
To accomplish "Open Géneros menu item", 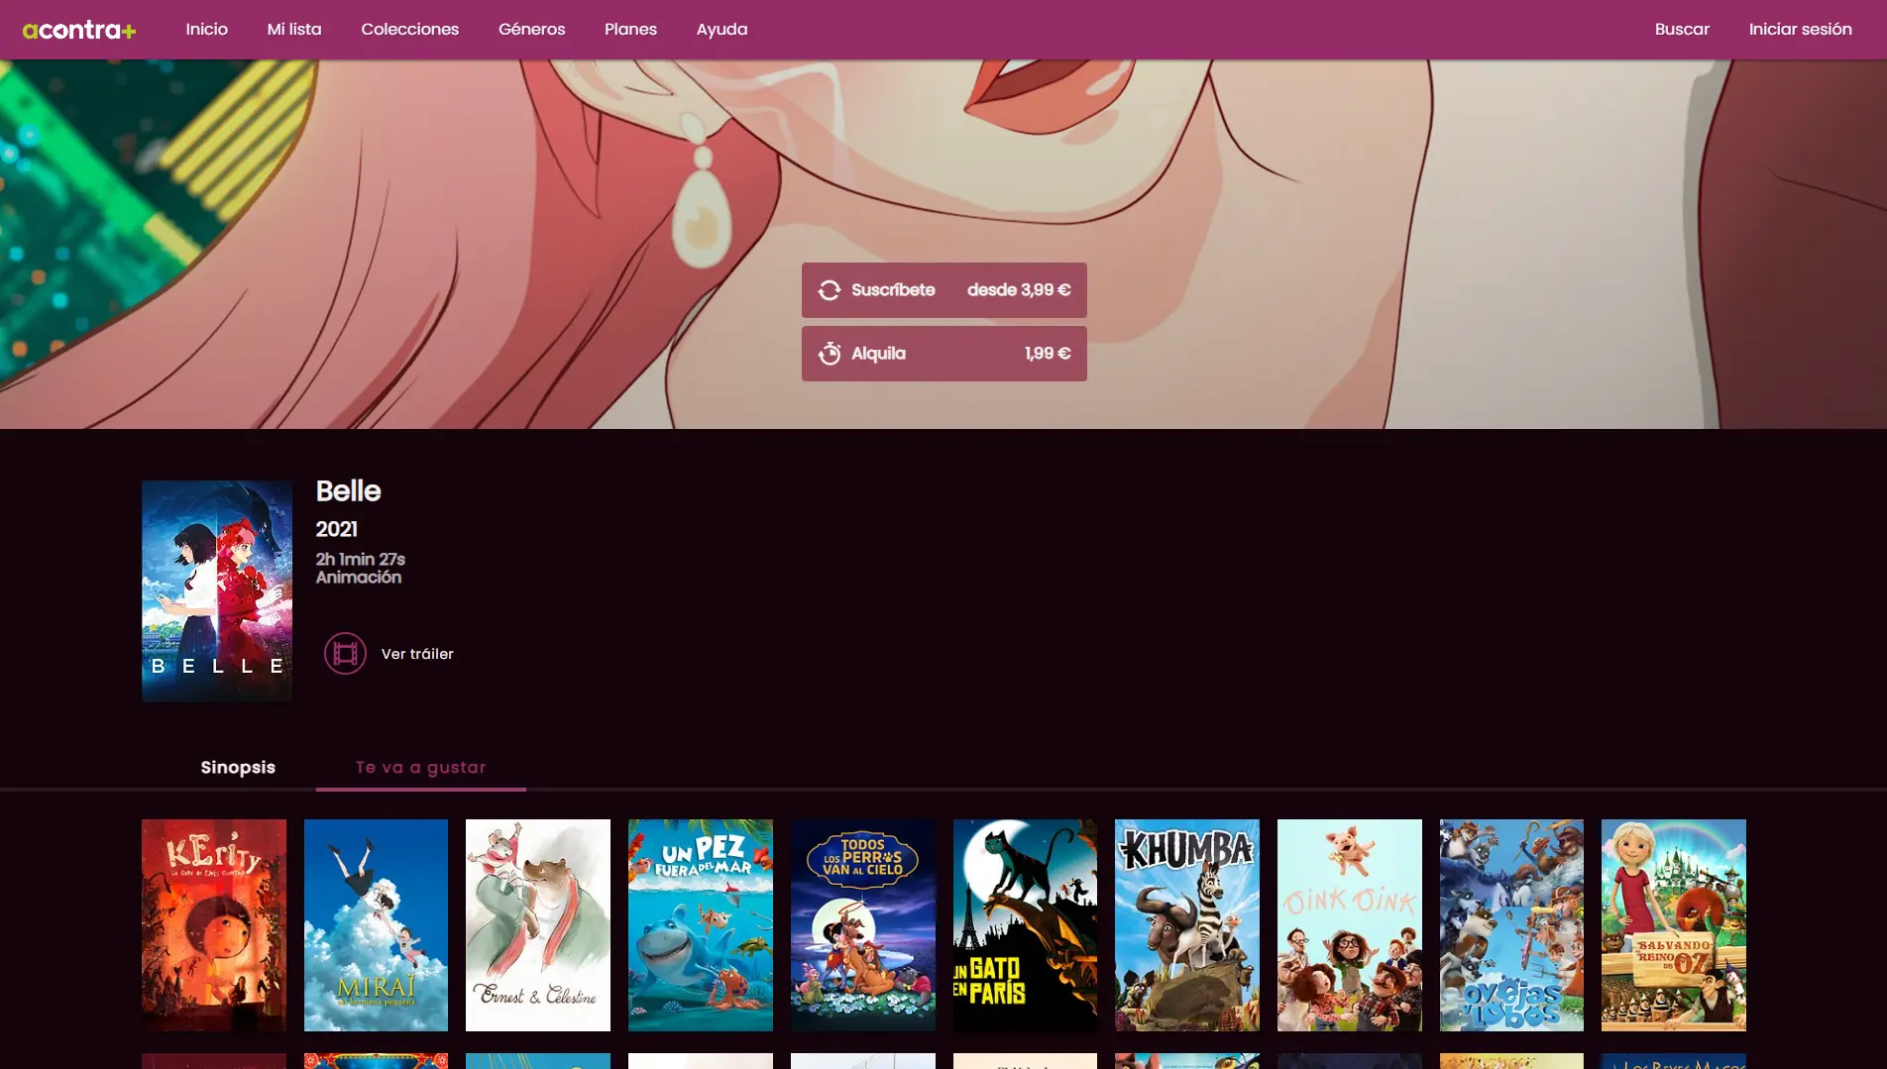I will click(532, 30).
